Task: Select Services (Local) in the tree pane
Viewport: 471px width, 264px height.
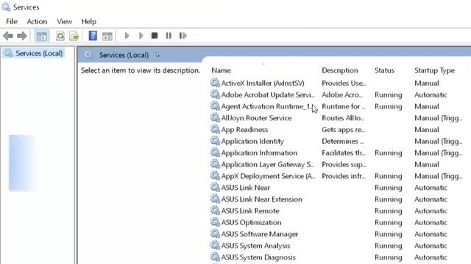Action: click(x=39, y=54)
